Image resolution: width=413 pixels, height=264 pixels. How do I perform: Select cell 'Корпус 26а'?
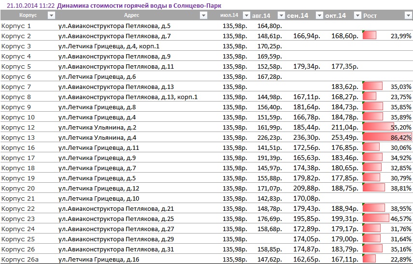(x=20, y=259)
